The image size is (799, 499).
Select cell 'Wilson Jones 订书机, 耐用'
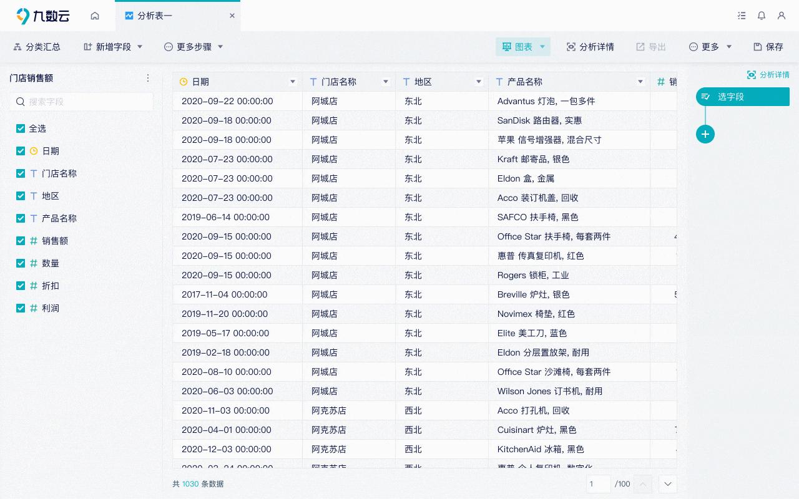pos(569,391)
